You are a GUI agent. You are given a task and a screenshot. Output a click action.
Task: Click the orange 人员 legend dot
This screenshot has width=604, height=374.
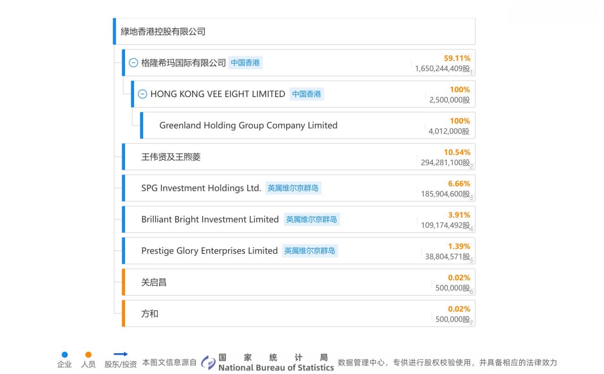[x=88, y=355]
